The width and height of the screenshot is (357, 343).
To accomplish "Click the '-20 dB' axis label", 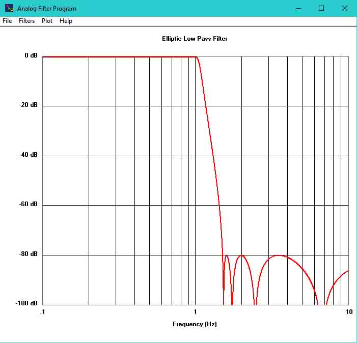I will (x=28, y=105).
